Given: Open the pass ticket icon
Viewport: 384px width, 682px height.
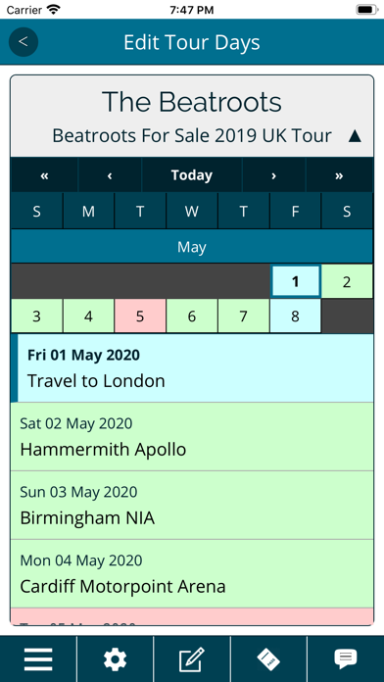Looking at the screenshot, I should coord(268,658).
